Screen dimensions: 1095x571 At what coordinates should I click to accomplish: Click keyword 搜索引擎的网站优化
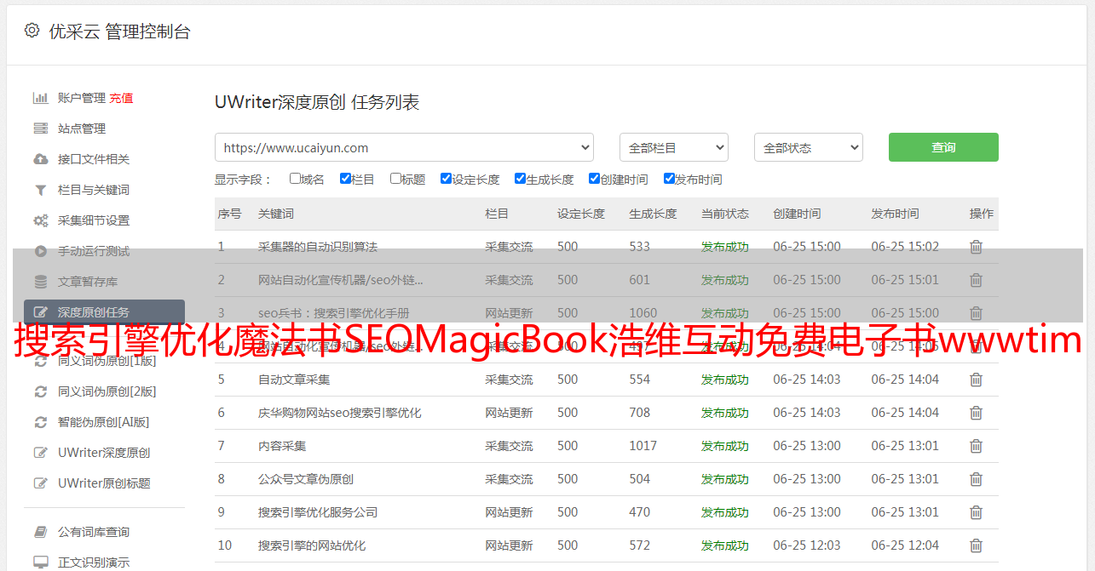(x=312, y=545)
